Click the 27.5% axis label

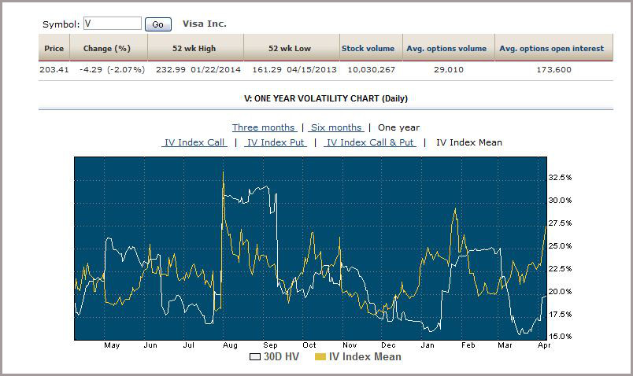560,223
